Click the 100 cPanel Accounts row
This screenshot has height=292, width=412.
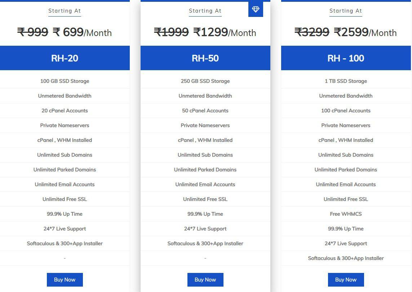tap(346, 111)
